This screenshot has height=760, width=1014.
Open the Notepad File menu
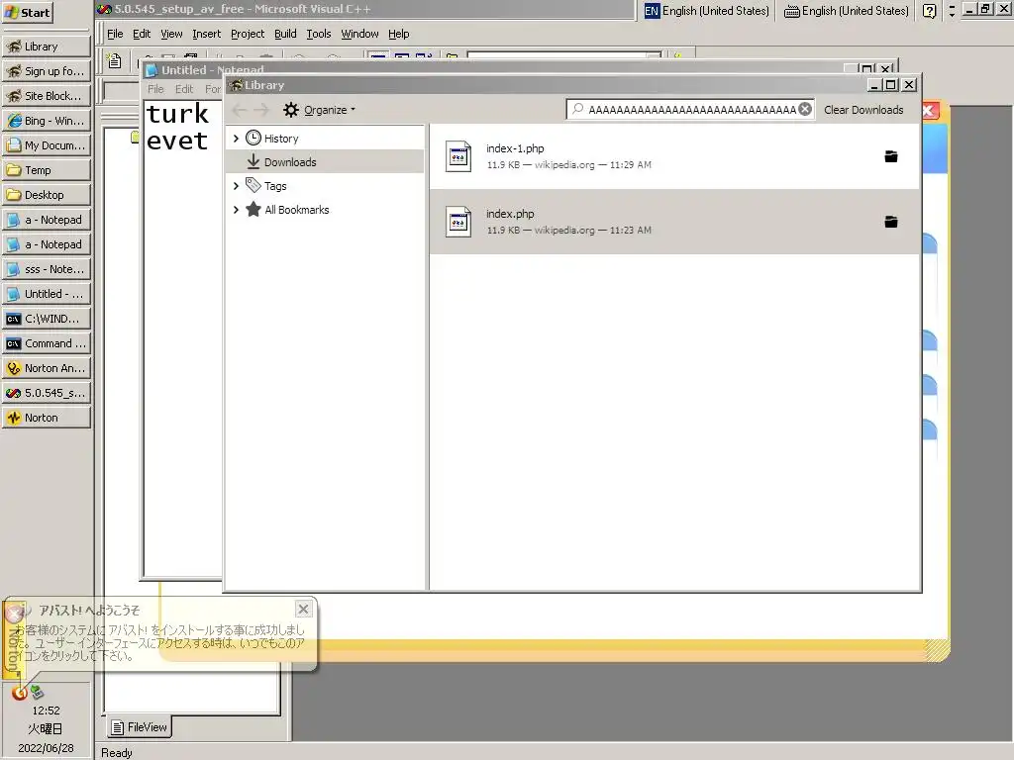(x=155, y=89)
